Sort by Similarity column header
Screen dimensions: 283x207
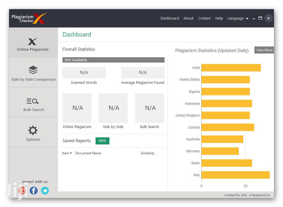[148, 153]
